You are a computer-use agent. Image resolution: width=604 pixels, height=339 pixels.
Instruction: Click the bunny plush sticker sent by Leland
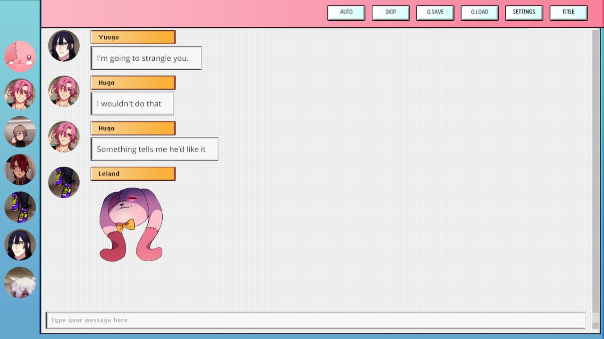131,224
